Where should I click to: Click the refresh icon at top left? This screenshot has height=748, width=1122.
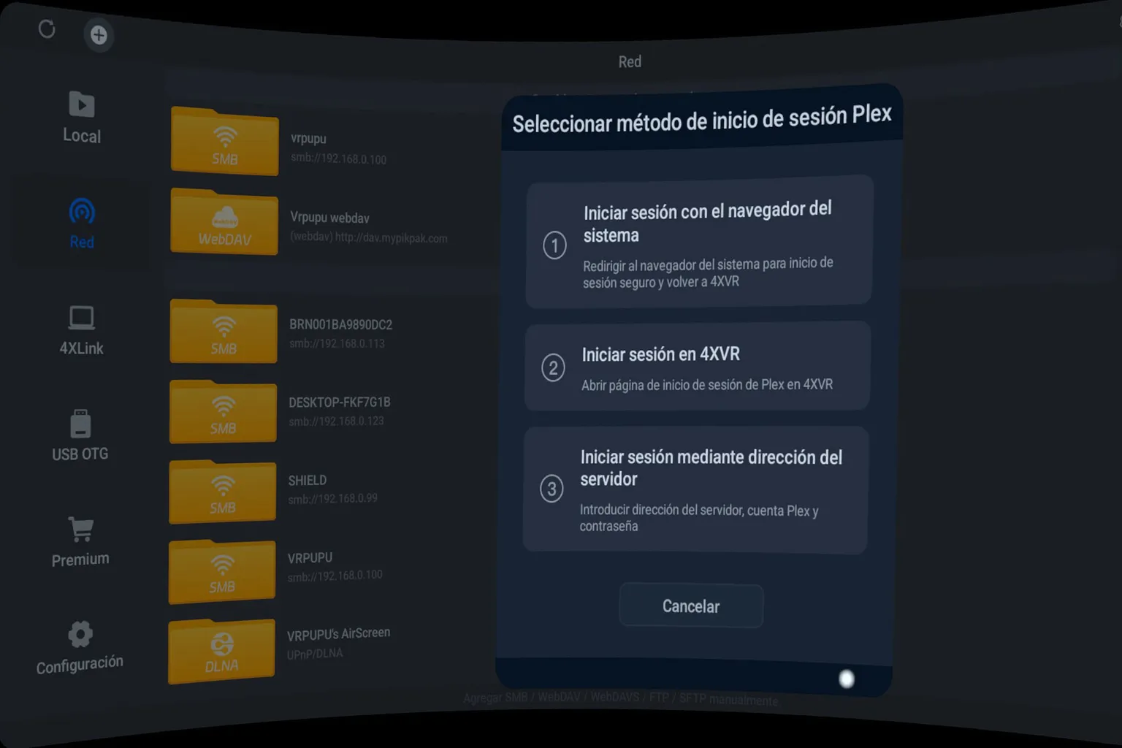point(47,29)
